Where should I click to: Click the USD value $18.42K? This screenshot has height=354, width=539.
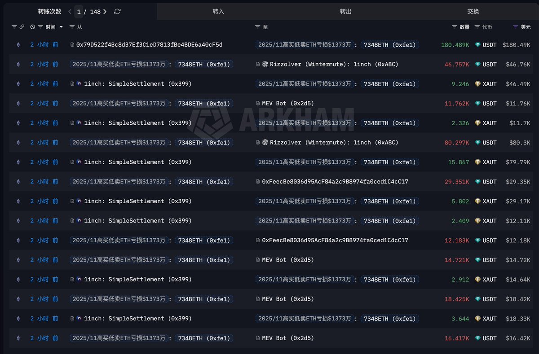coord(518,299)
